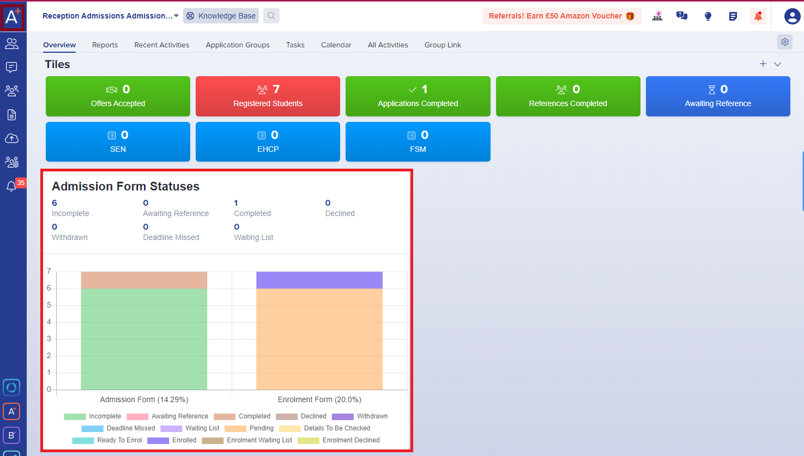804x456 pixels.
Task: Select the Group Link tab
Action: [x=443, y=45]
